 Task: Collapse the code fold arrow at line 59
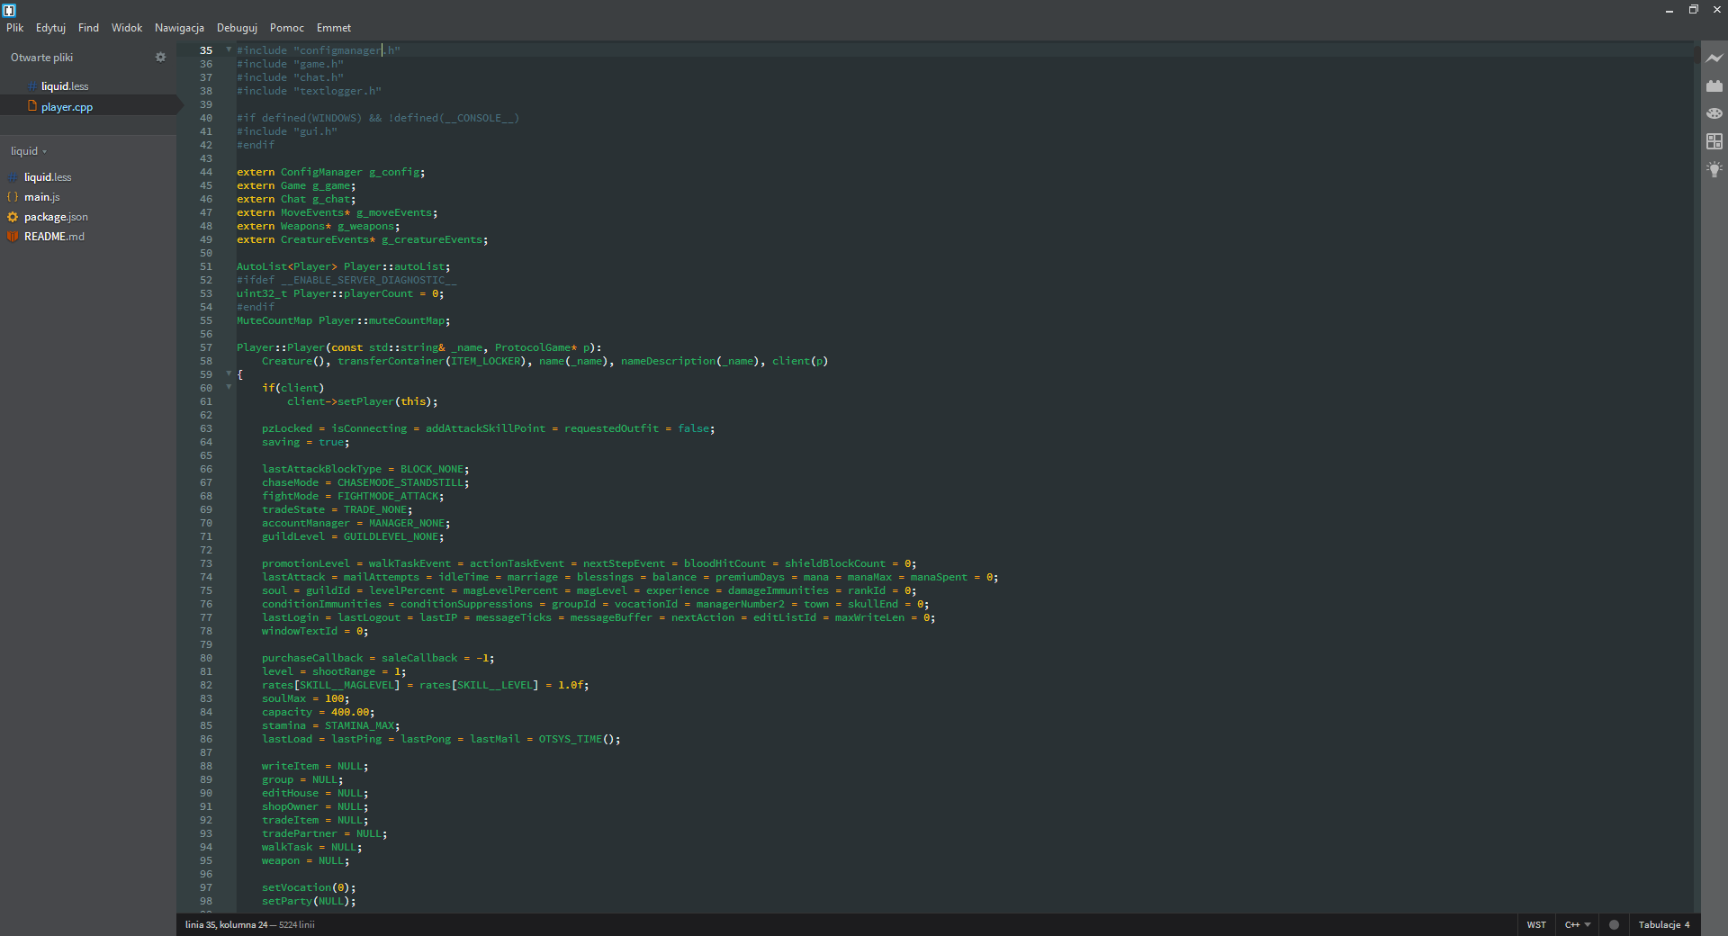pyautogui.click(x=228, y=374)
